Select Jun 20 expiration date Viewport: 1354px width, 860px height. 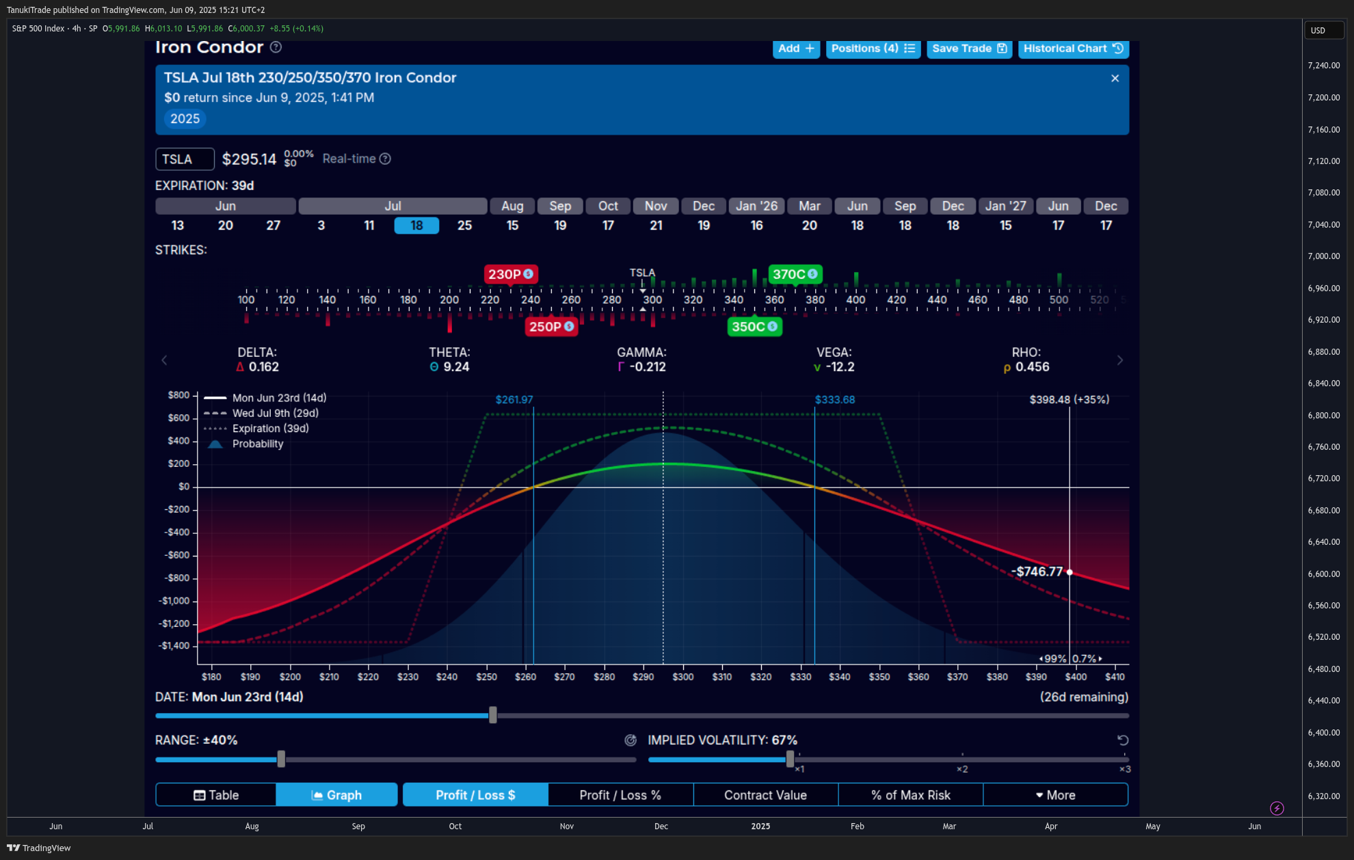click(x=226, y=226)
